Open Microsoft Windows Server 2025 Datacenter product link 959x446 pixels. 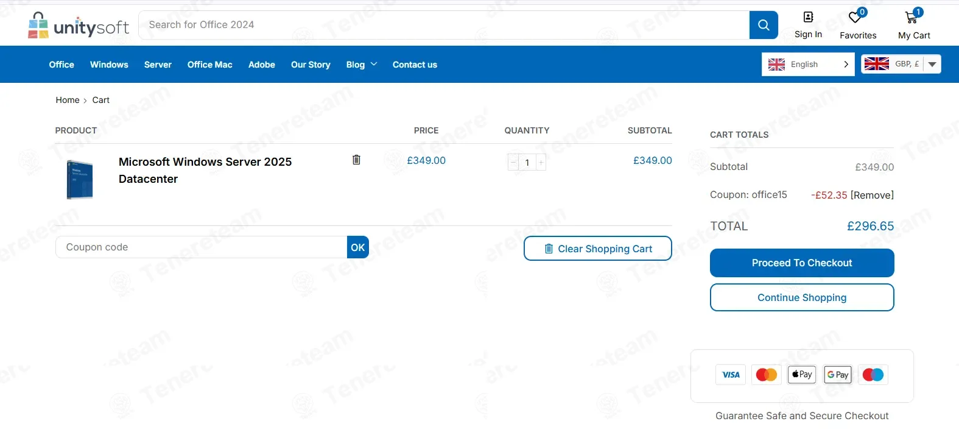pyautogui.click(x=205, y=170)
